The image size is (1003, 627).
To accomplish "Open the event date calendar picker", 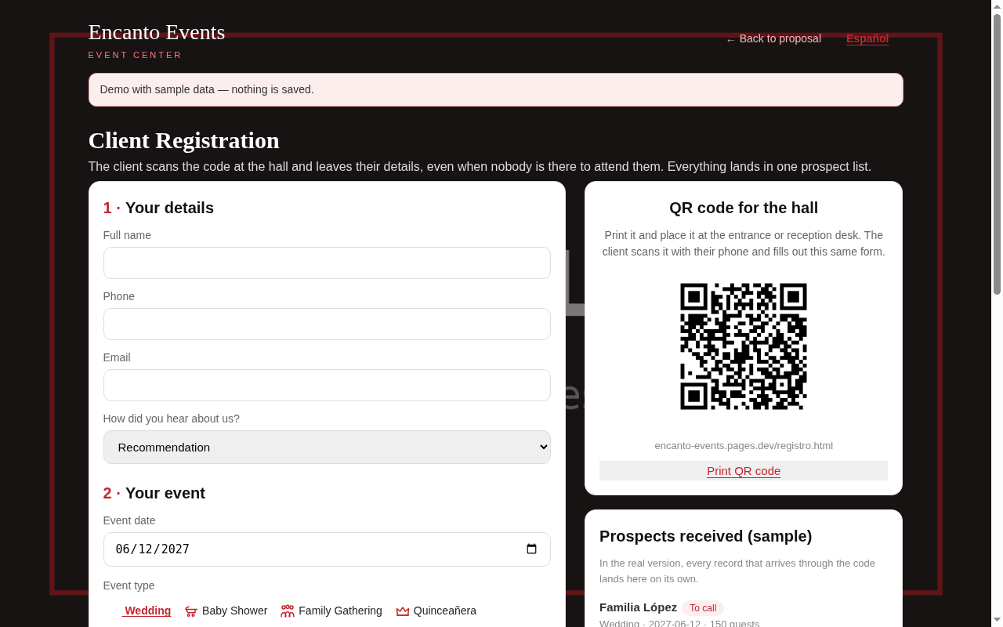I will (532, 549).
